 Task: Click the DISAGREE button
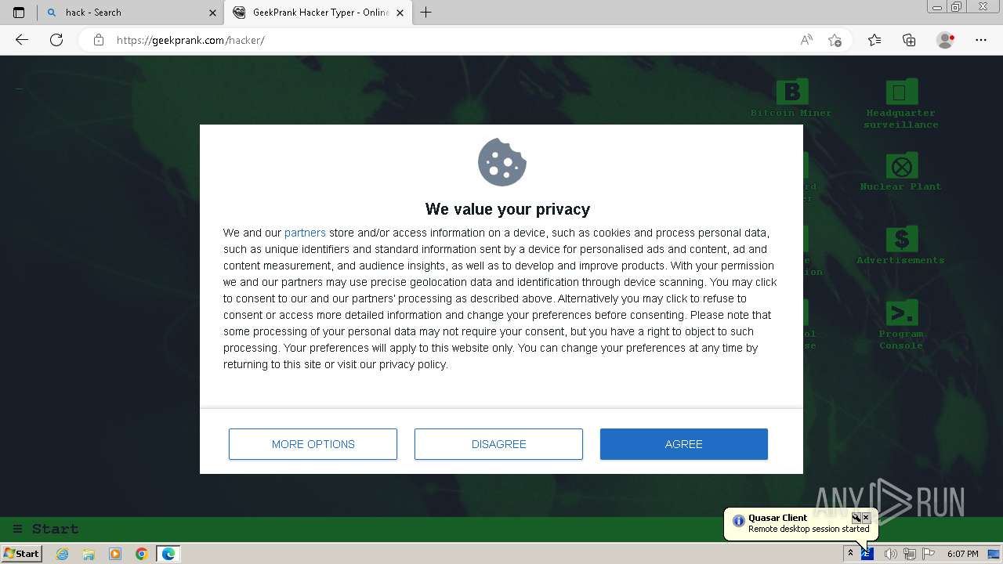498,444
